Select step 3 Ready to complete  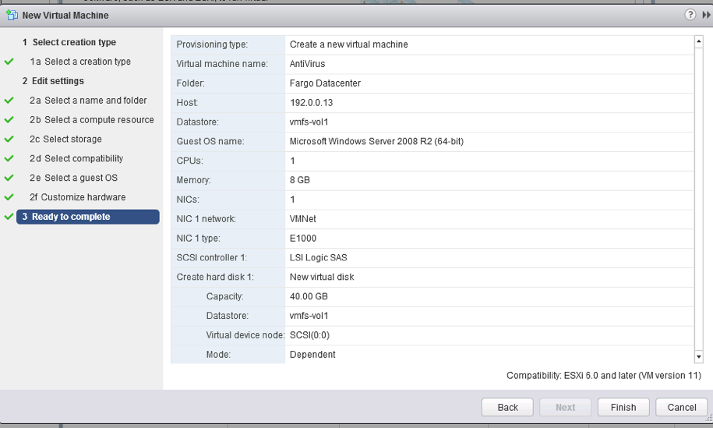pos(88,217)
